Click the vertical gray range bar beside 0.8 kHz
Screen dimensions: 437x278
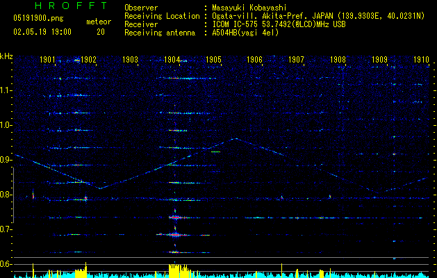tap(13, 195)
